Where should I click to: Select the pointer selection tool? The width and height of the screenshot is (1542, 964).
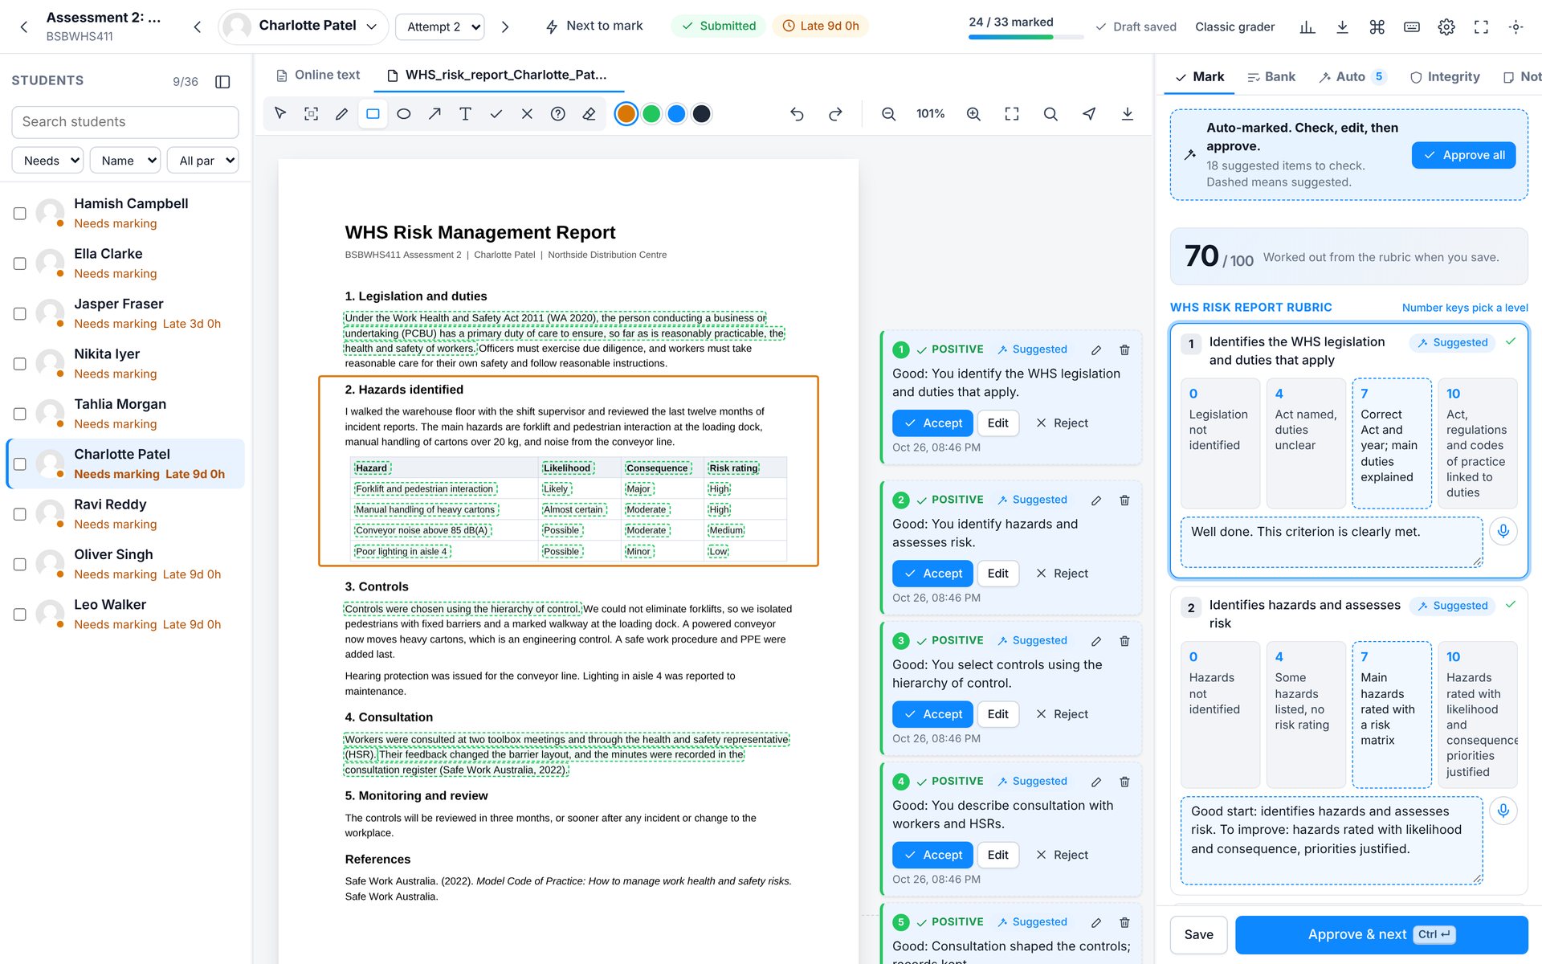coord(280,114)
